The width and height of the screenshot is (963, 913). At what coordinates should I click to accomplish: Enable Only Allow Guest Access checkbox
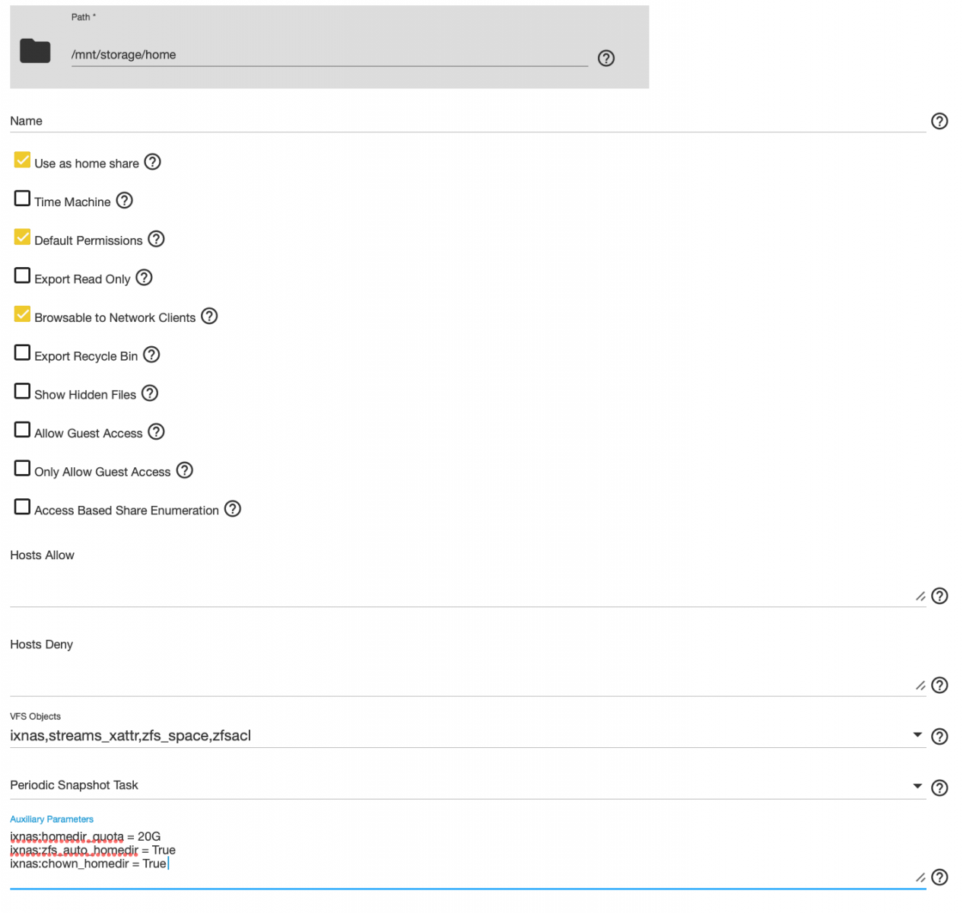pos(23,468)
